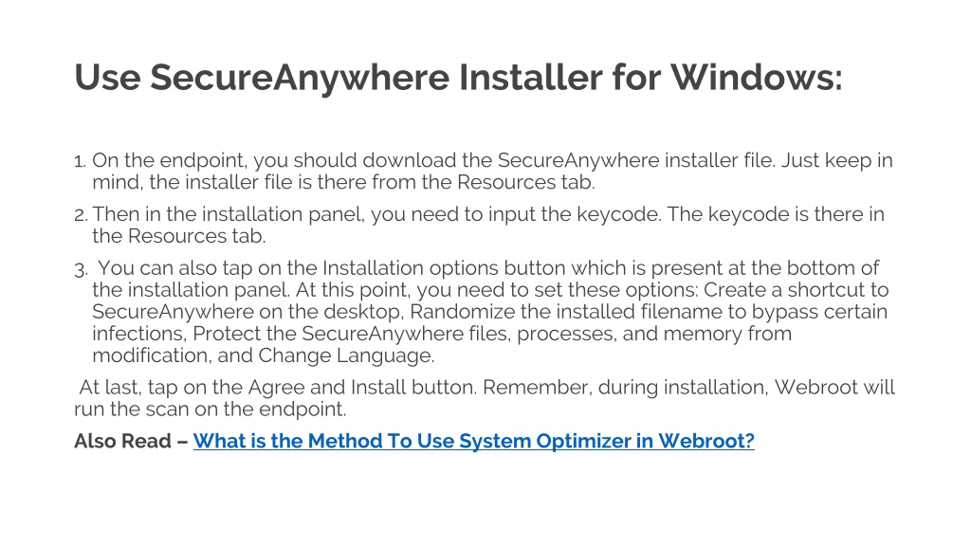The width and height of the screenshot is (971, 546).
Task: Click the third step about Installation options button
Action: (490, 311)
